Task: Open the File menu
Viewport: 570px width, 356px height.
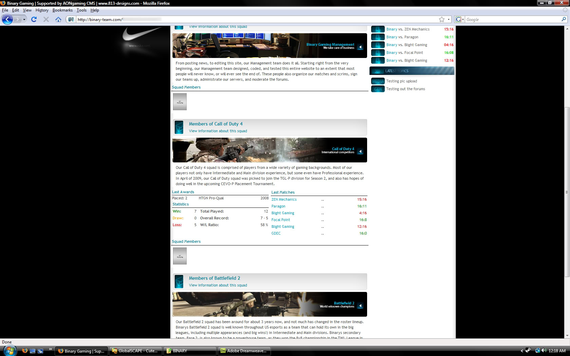Action: coord(5,10)
